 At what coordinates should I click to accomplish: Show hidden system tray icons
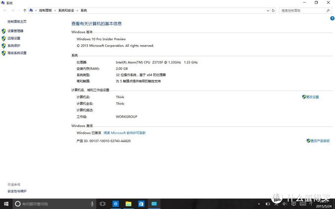click(259, 204)
